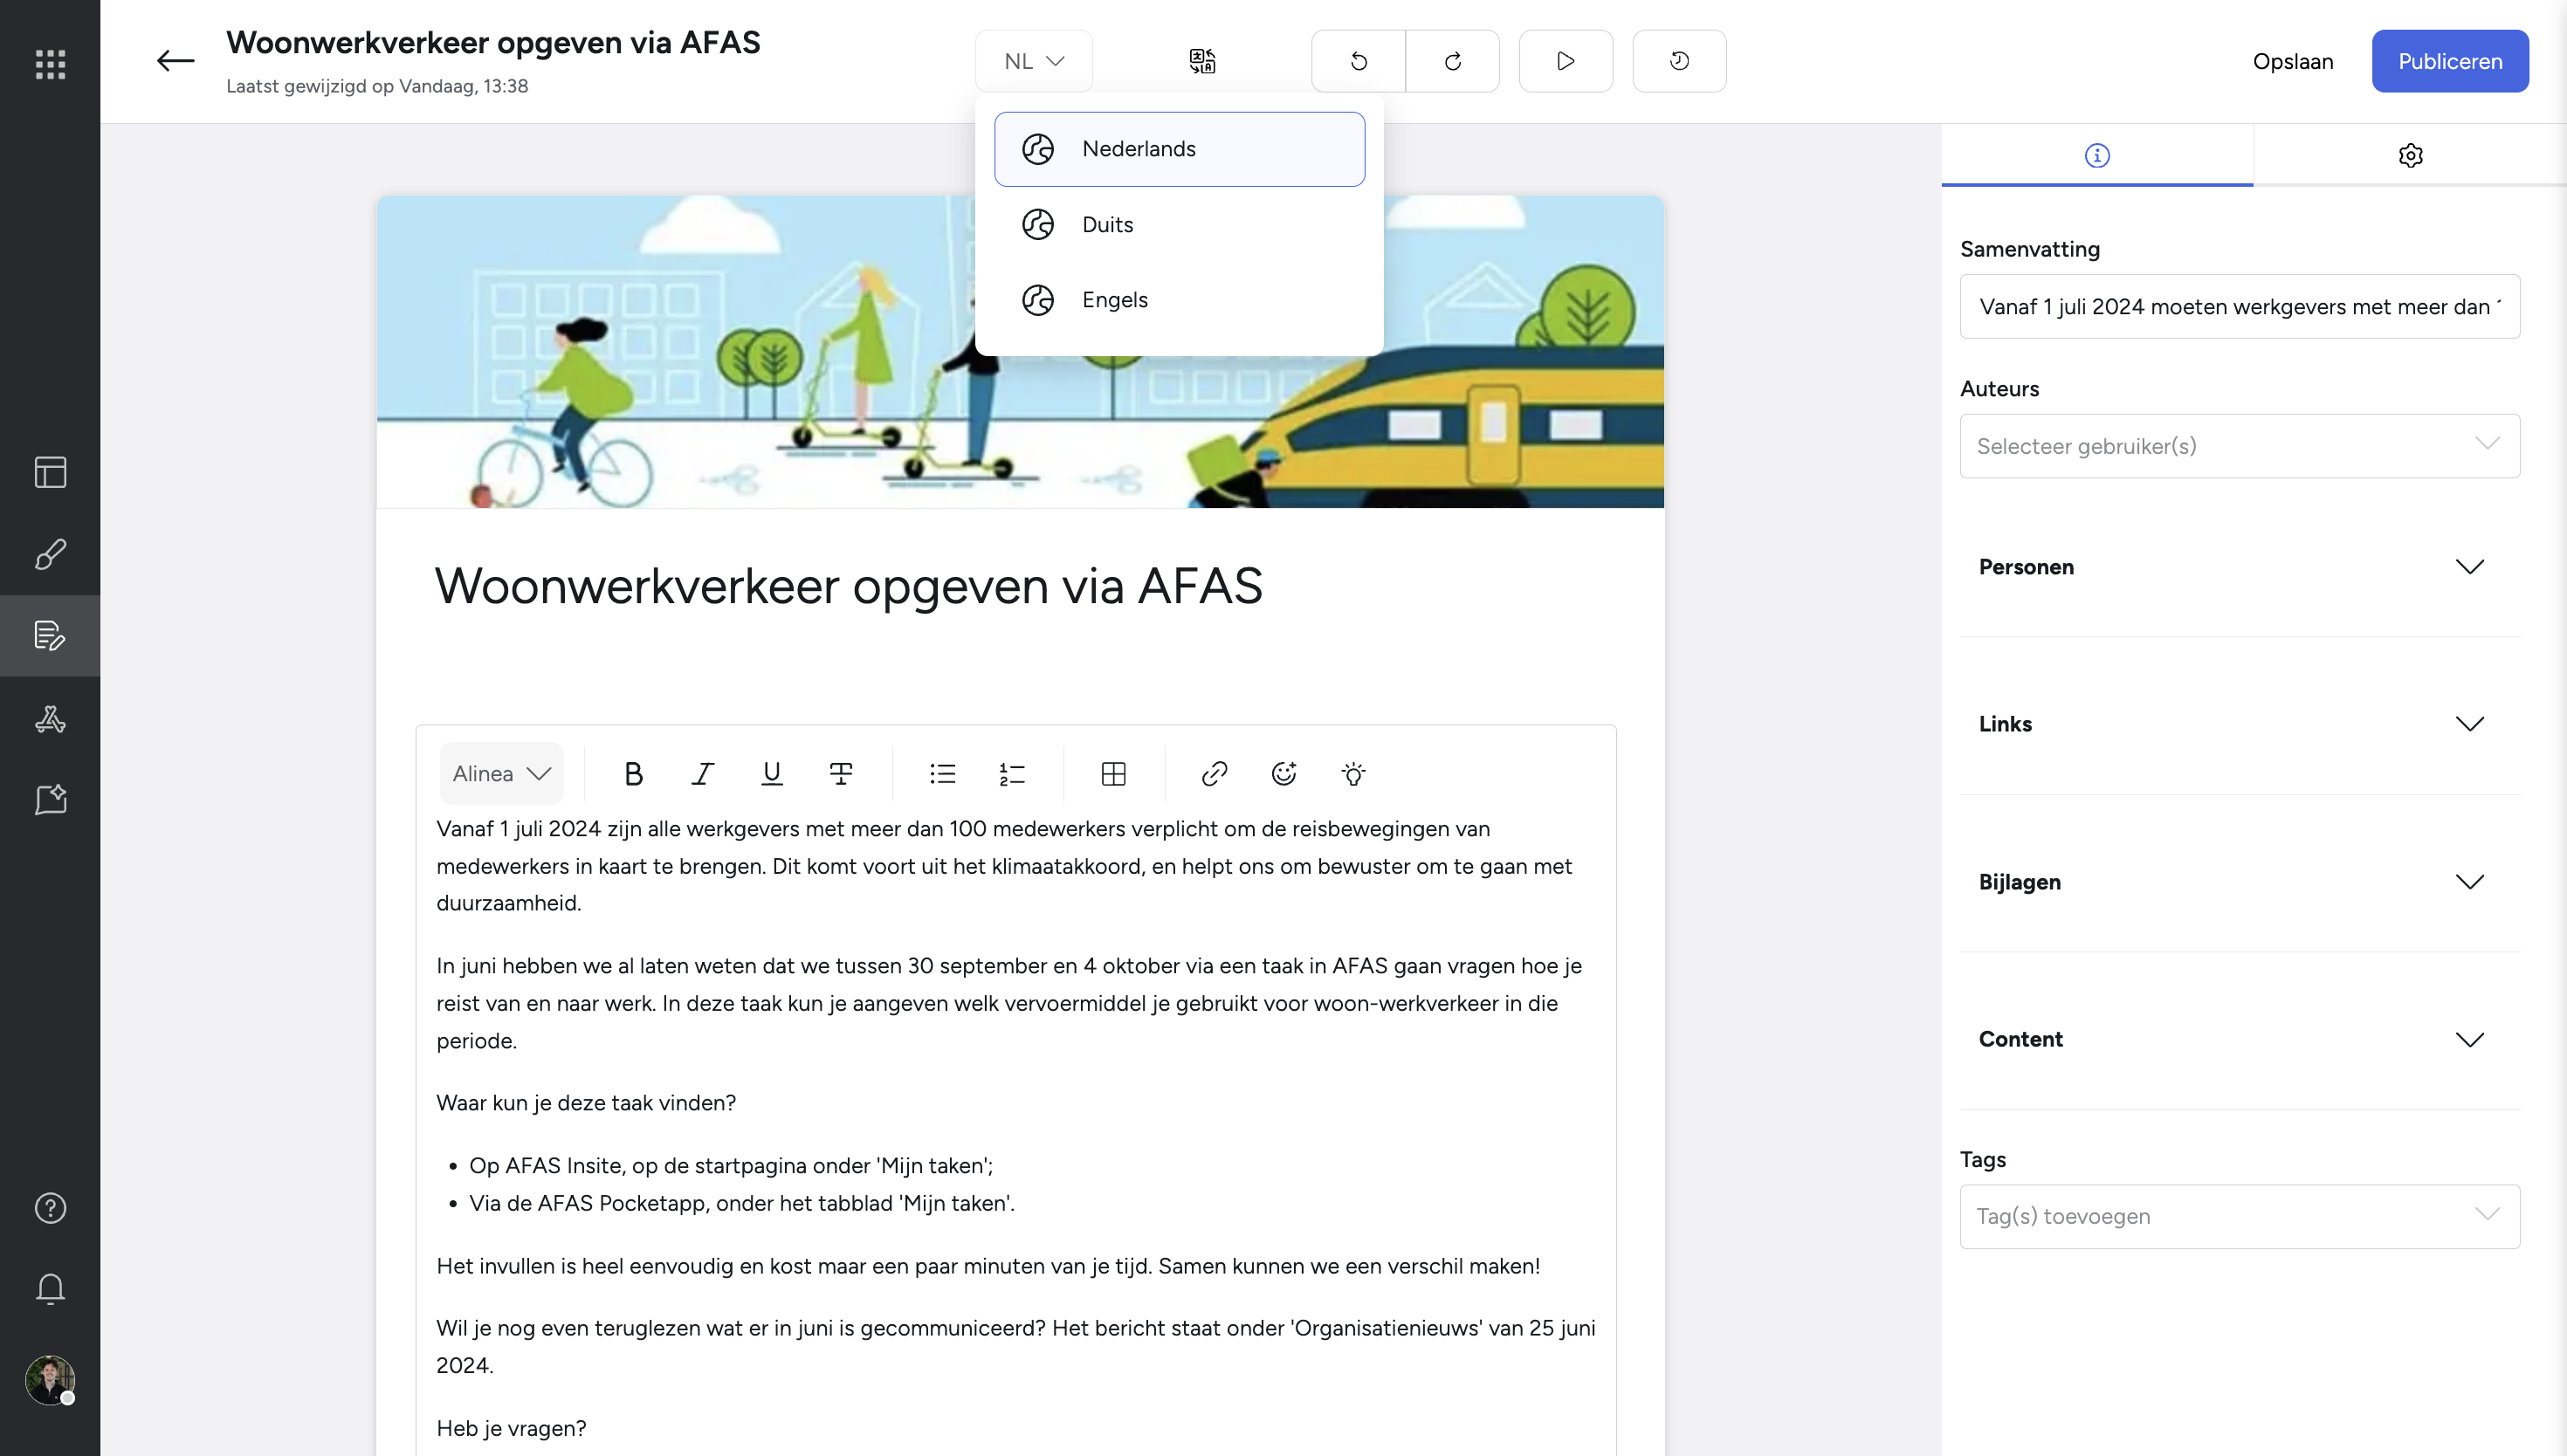Click the 'Heb je vragen?' line

point(512,1428)
